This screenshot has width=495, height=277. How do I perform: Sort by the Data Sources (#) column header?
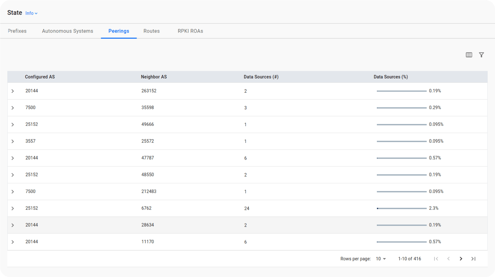pos(261,77)
